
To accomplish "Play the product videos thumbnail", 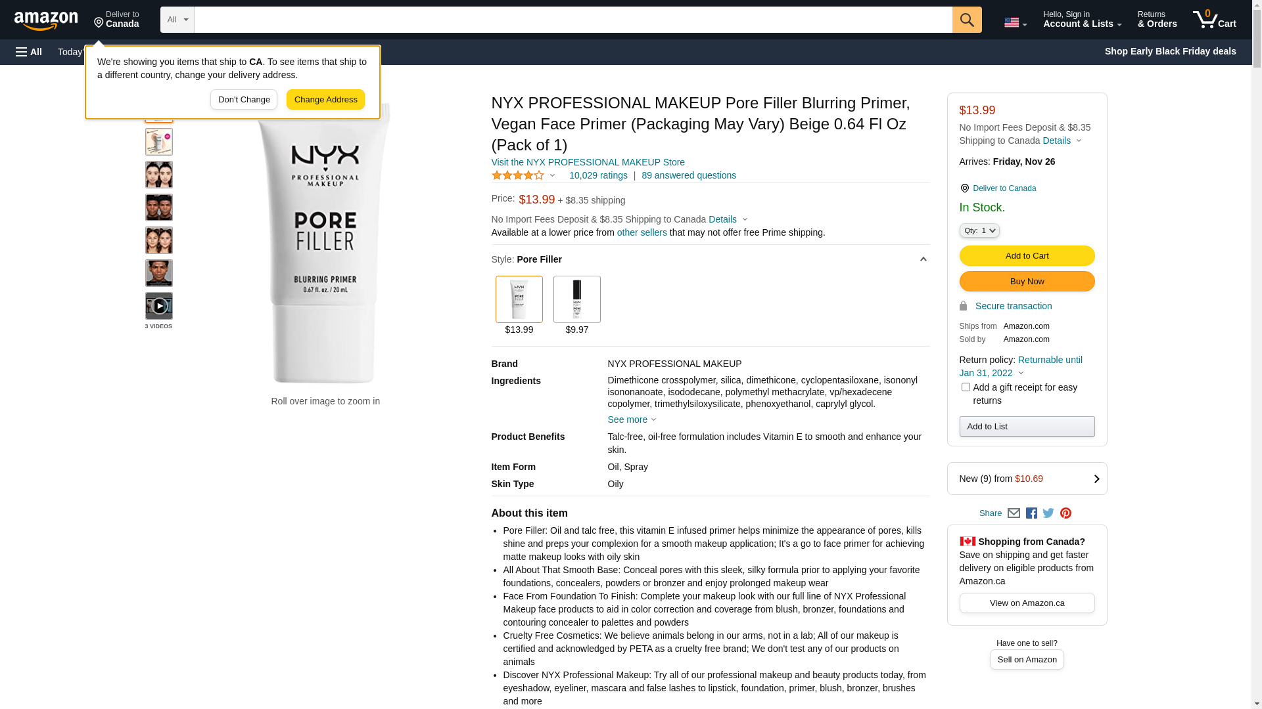I will pyautogui.click(x=159, y=306).
